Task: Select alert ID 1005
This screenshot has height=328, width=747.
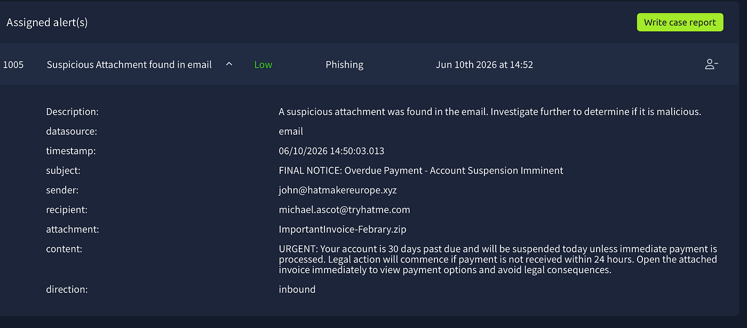Action: pyautogui.click(x=13, y=64)
